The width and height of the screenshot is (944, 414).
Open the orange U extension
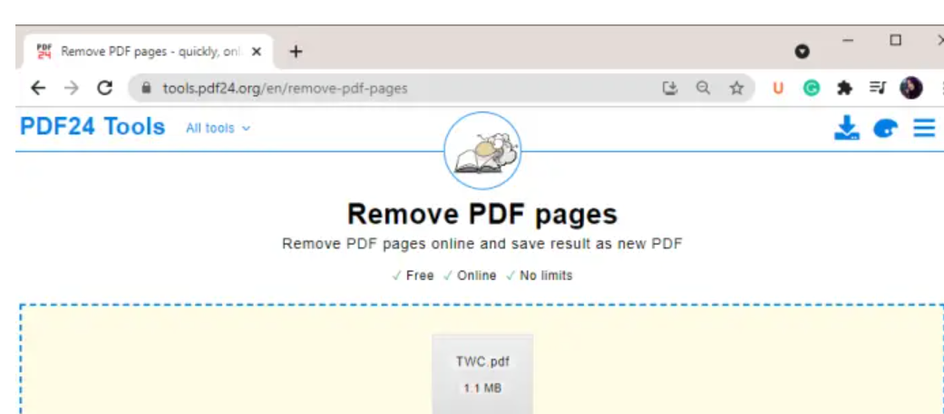tap(778, 89)
